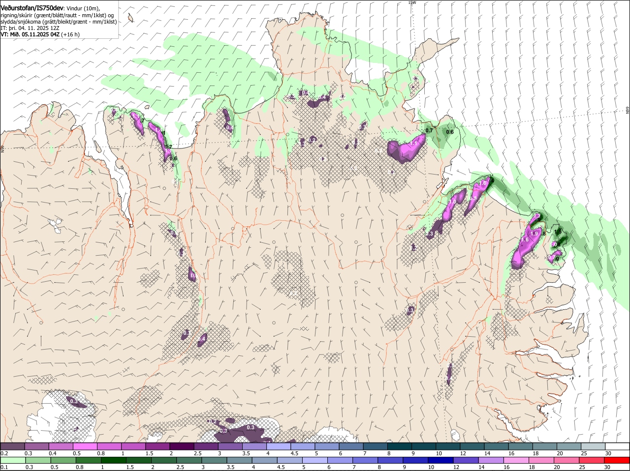Pick purple-row swatch between 1.5 and 2
The height and width of the screenshot is (471, 630).
coord(157,446)
